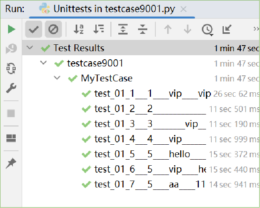
Task: Click the green Rerun tests button
Action: 11,29
